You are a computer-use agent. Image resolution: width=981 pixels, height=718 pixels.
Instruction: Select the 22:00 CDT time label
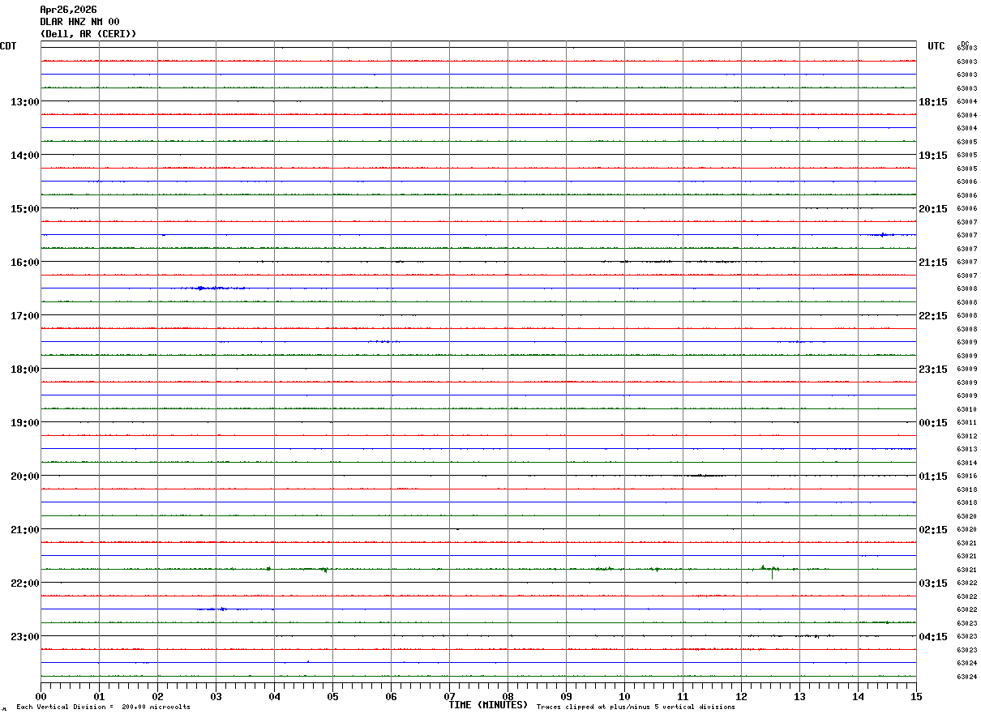tap(24, 583)
